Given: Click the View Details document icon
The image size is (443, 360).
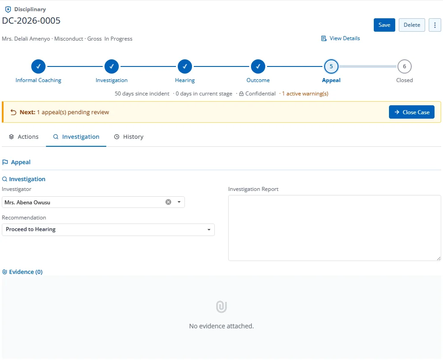Looking at the screenshot, I should pos(324,38).
